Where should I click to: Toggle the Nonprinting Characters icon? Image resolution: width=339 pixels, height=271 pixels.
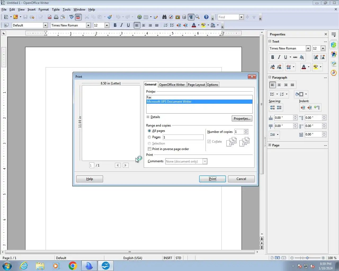(x=191, y=17)
